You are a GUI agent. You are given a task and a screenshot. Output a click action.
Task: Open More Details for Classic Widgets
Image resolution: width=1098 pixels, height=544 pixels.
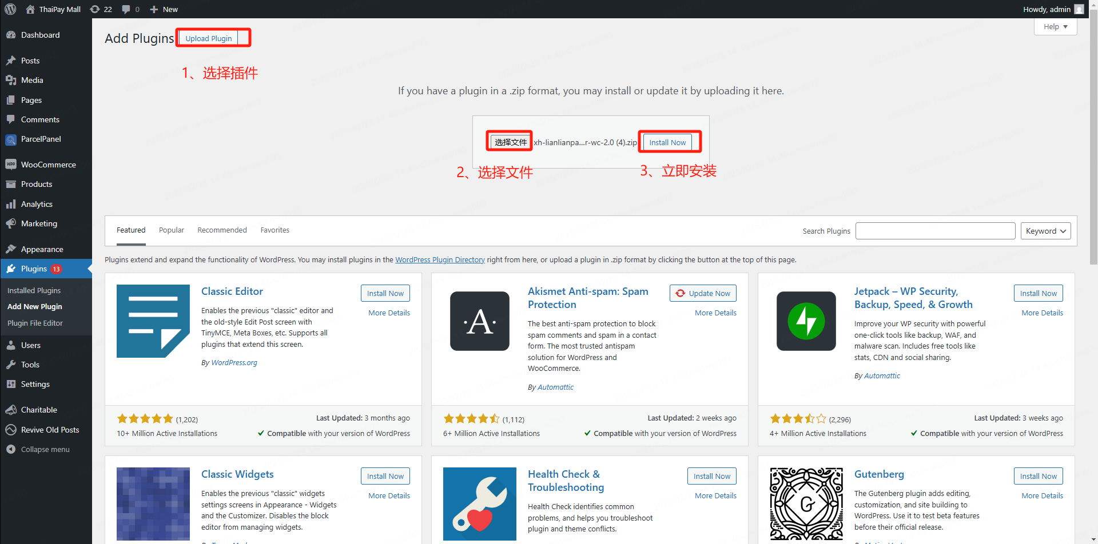tap(389, 495)
